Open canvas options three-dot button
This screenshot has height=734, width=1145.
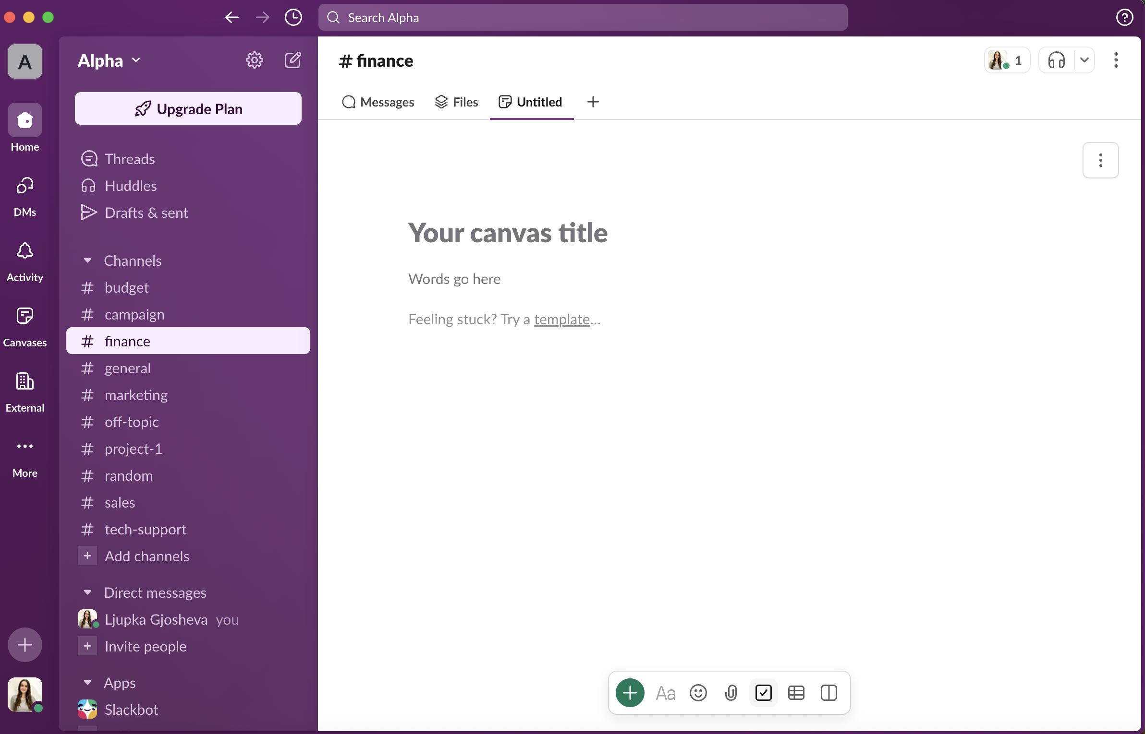point(1101,160)
